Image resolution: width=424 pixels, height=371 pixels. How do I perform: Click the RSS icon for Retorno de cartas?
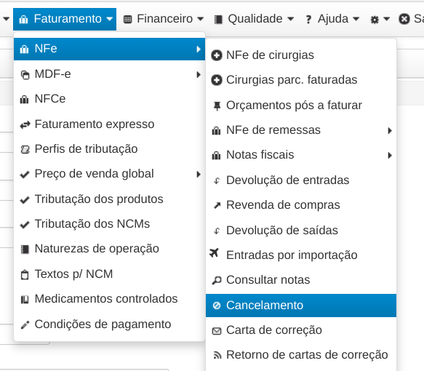[217, 355]
